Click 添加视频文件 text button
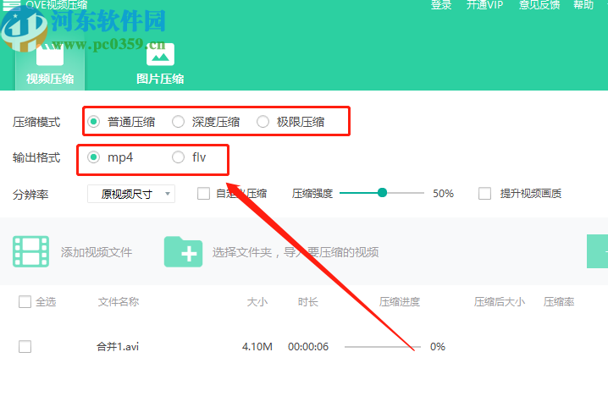608x396 pixels. [x=97, y=252]
